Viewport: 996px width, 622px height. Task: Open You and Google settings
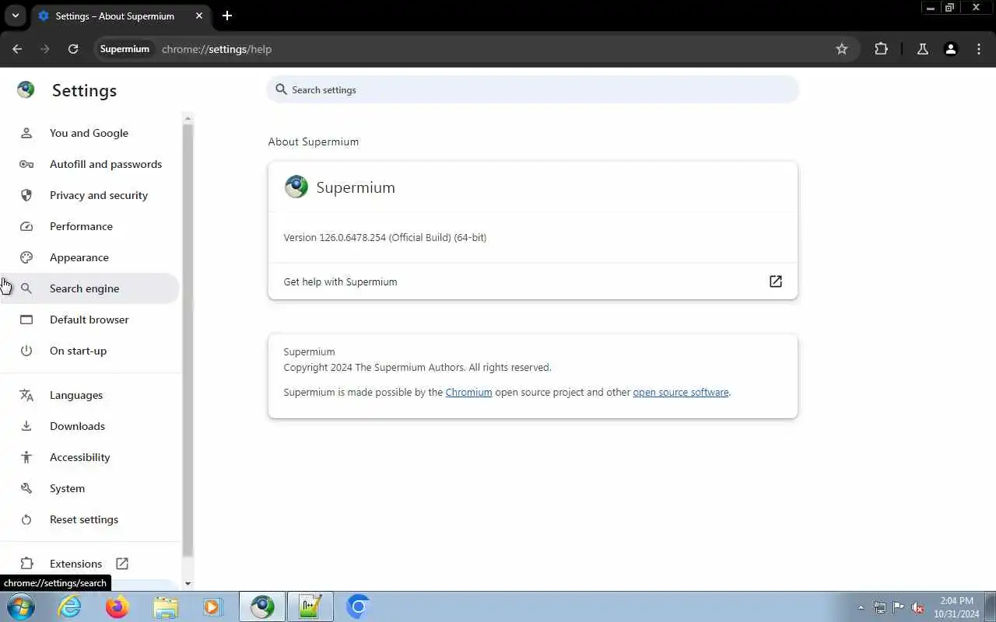(89, 133)
